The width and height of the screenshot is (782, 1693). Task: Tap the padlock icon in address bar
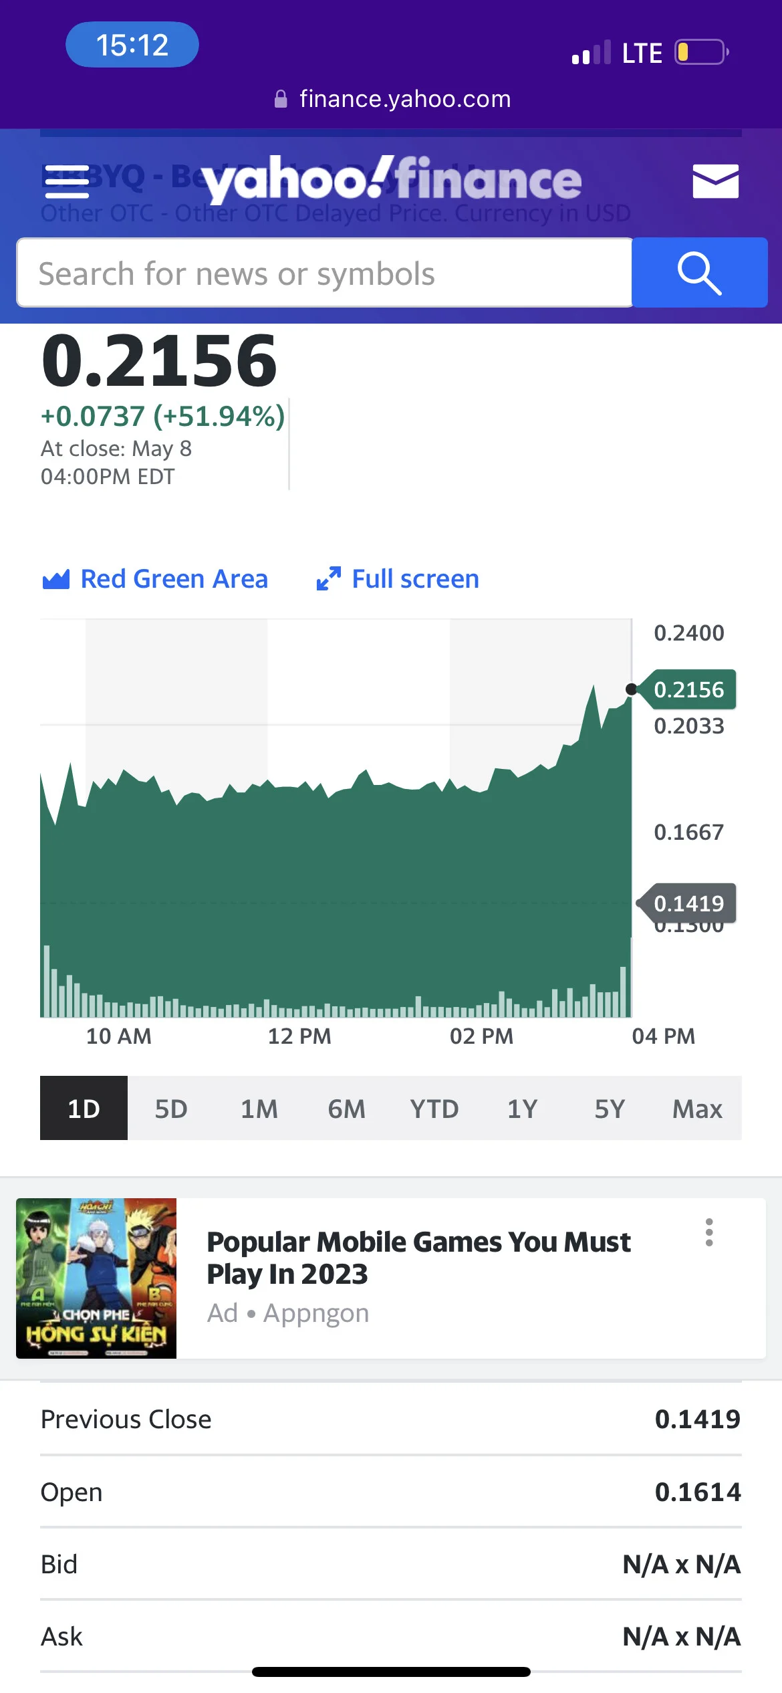(281, 99)
